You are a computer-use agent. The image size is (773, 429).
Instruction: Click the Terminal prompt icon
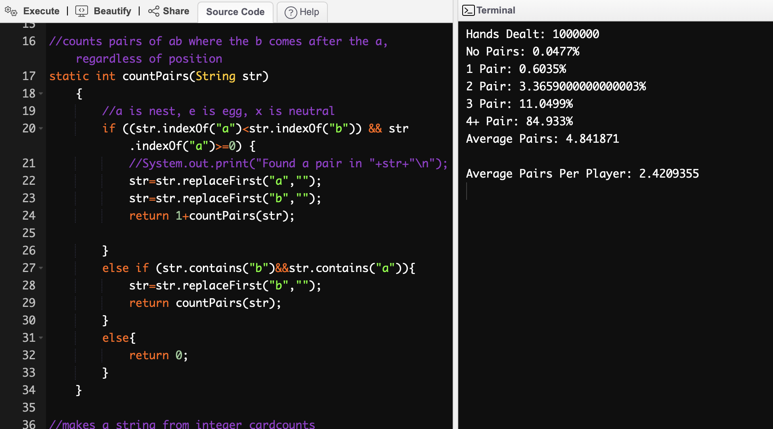pyautogui.click(x=468, y=10)
